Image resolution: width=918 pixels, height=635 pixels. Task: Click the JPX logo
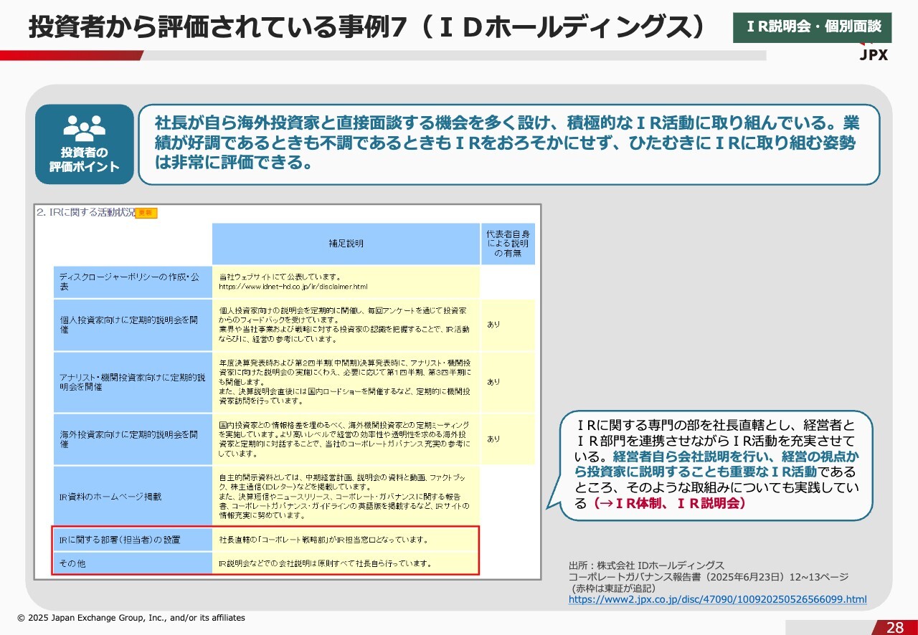pyautogui.click(x=873, y=54)
